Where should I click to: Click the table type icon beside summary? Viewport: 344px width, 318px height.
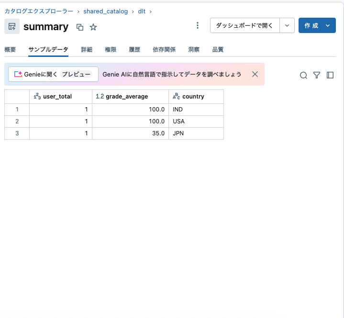pyautogui.click(x=12, y=26)
